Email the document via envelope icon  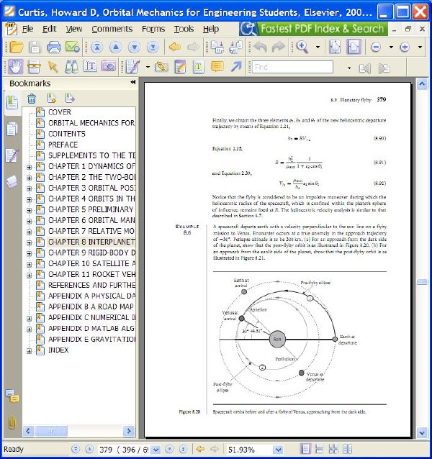point(72,47)
